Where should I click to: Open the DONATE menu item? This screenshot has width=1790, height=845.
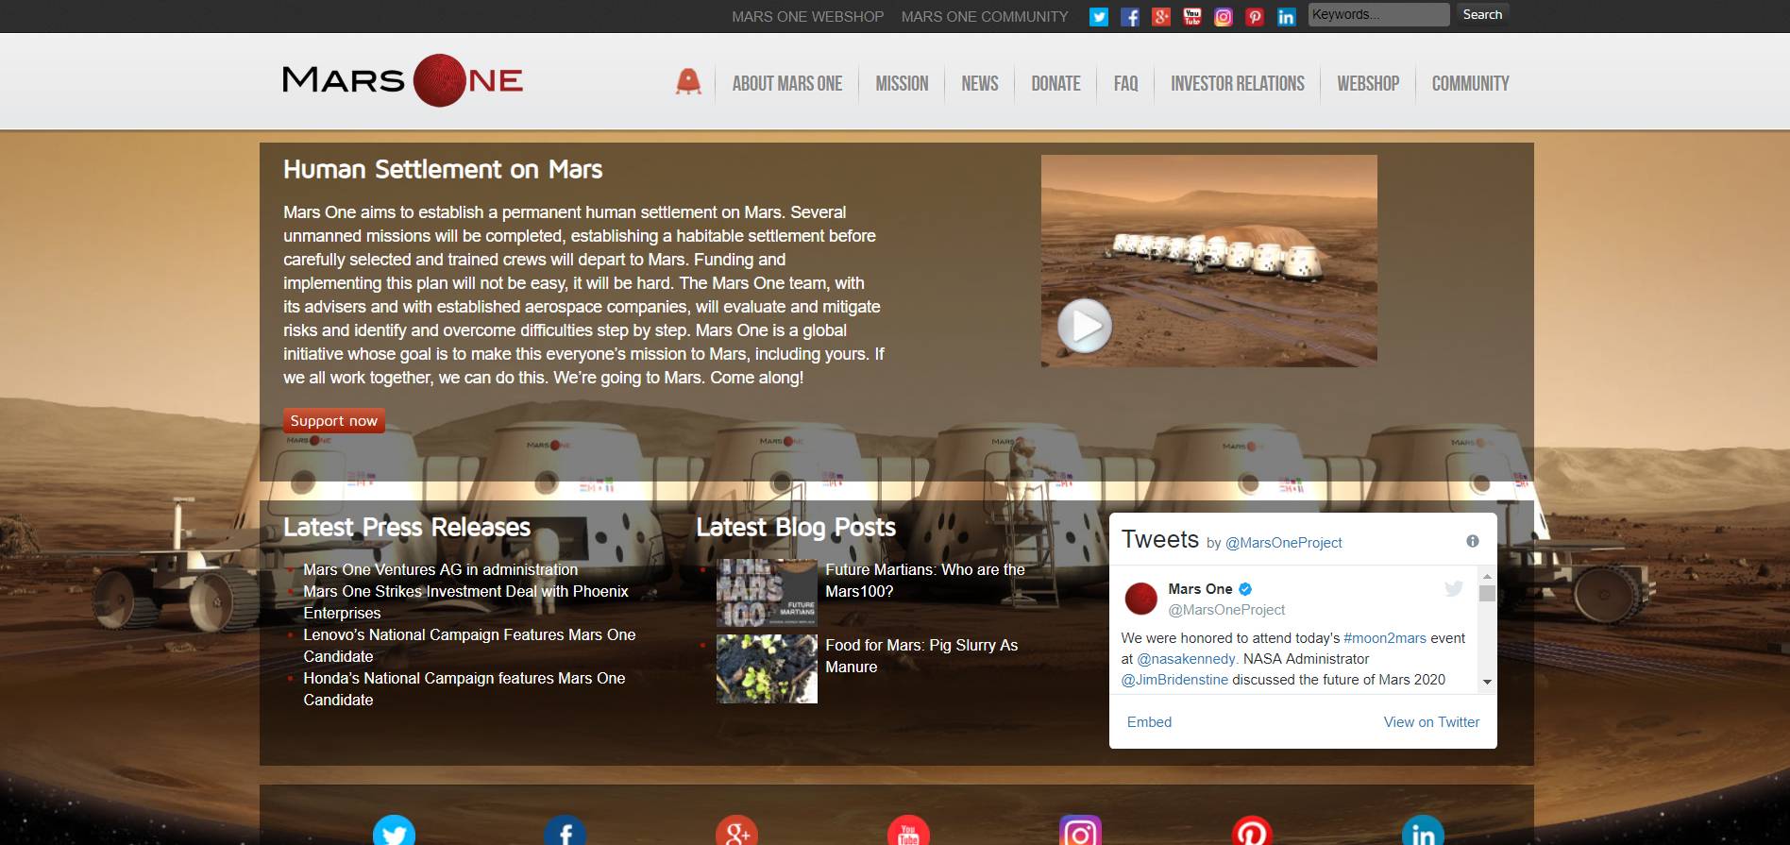pyautogui.click(x=1055, y=83)
